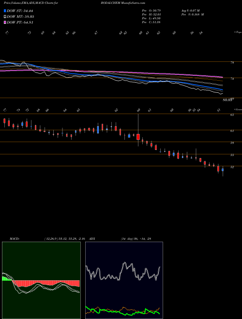This screenshot has width=242, height=319.
Task: Click the 'Pre L: 49.50' value
Action: point(151,18)
